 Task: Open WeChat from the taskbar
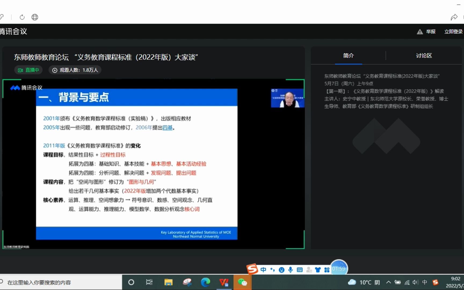(x=242, y=282)
